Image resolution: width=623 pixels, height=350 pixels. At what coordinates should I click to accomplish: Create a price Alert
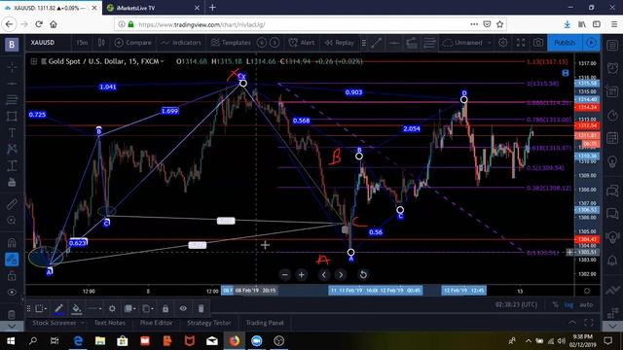point(302,43)
